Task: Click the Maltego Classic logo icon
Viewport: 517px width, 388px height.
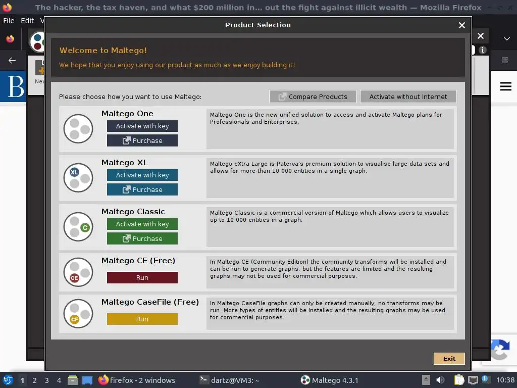Action: click(78, 227)
